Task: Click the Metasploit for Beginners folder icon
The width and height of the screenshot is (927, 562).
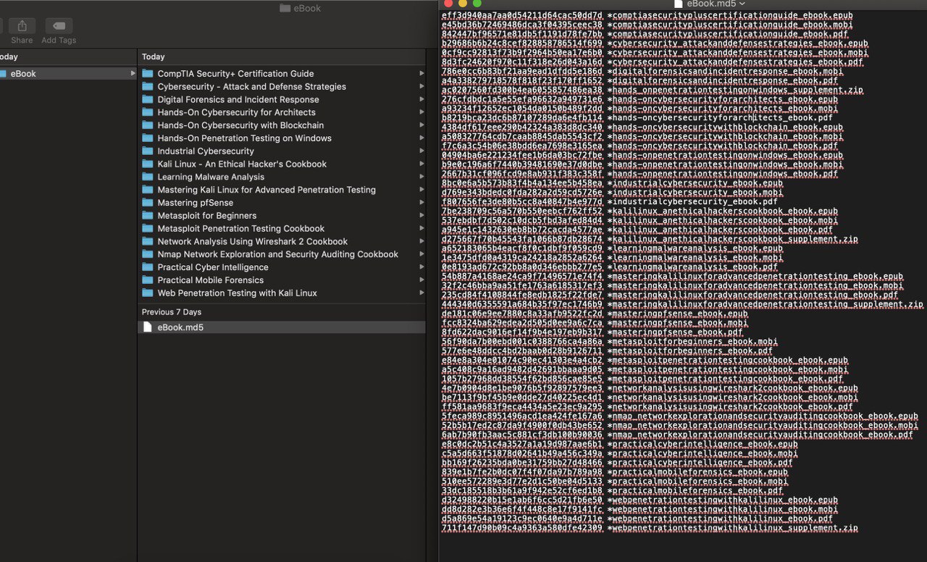Action: [x=148, y=216]
